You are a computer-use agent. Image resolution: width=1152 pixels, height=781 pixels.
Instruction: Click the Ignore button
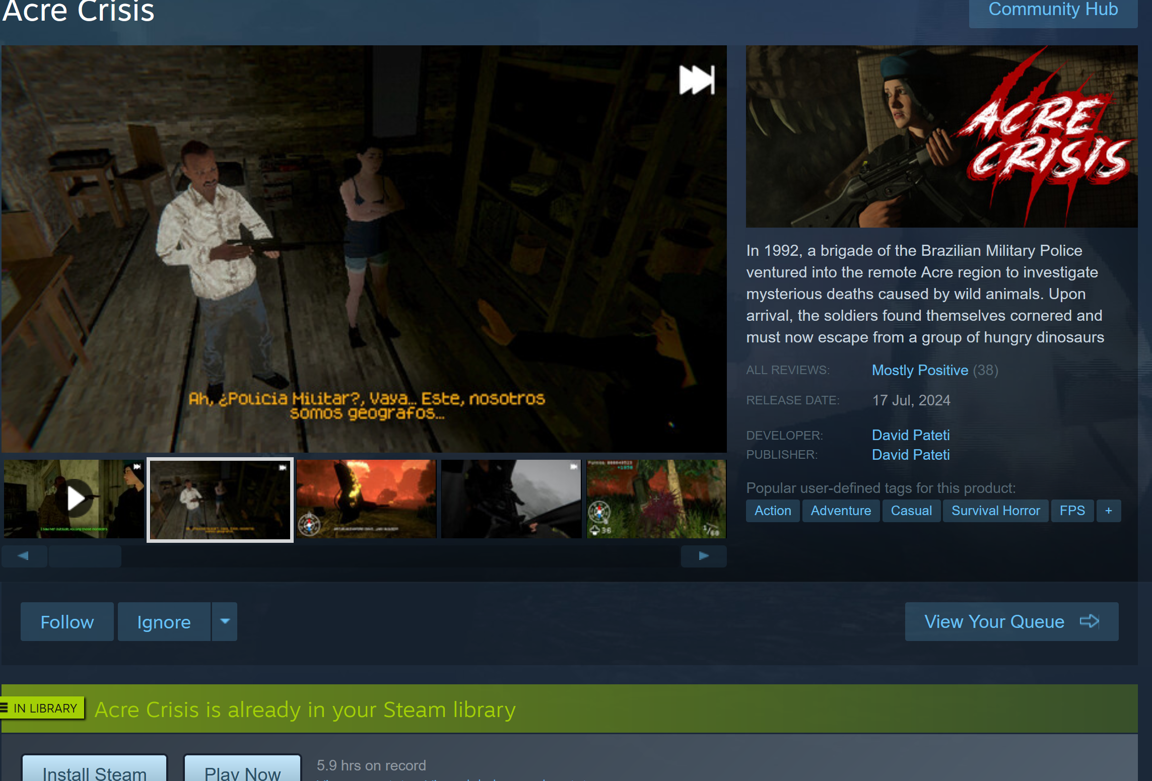point(164,622)
